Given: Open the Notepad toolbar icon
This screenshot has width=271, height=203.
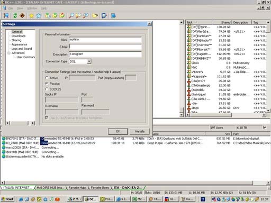Looking at the screenshot, I should [113, 16].
